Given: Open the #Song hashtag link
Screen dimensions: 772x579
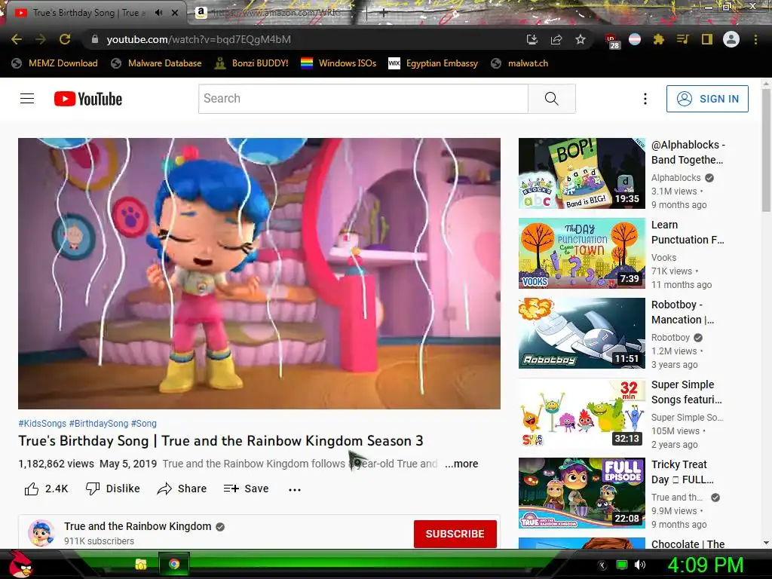Looking at the screenshot, I should click(144, 424).
